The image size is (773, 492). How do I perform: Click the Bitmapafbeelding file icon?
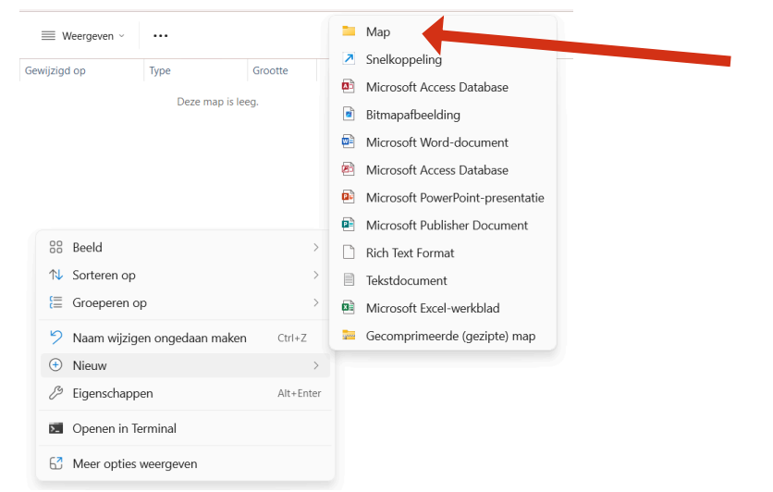click(349, 115)
